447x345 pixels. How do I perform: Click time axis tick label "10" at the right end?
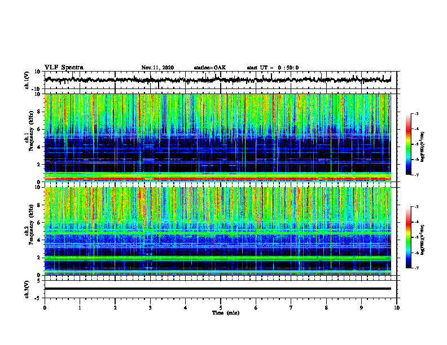click(x=397, y=308)
